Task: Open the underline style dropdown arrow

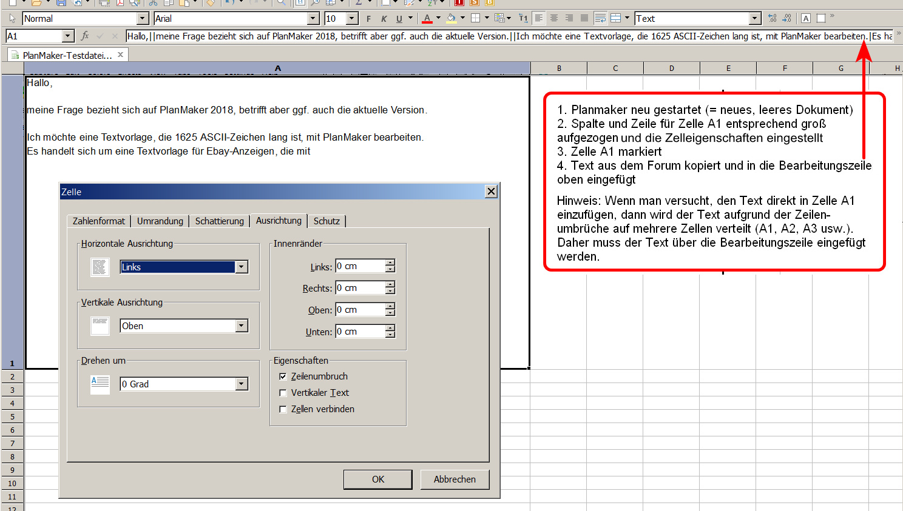Action: pos(410,19)
